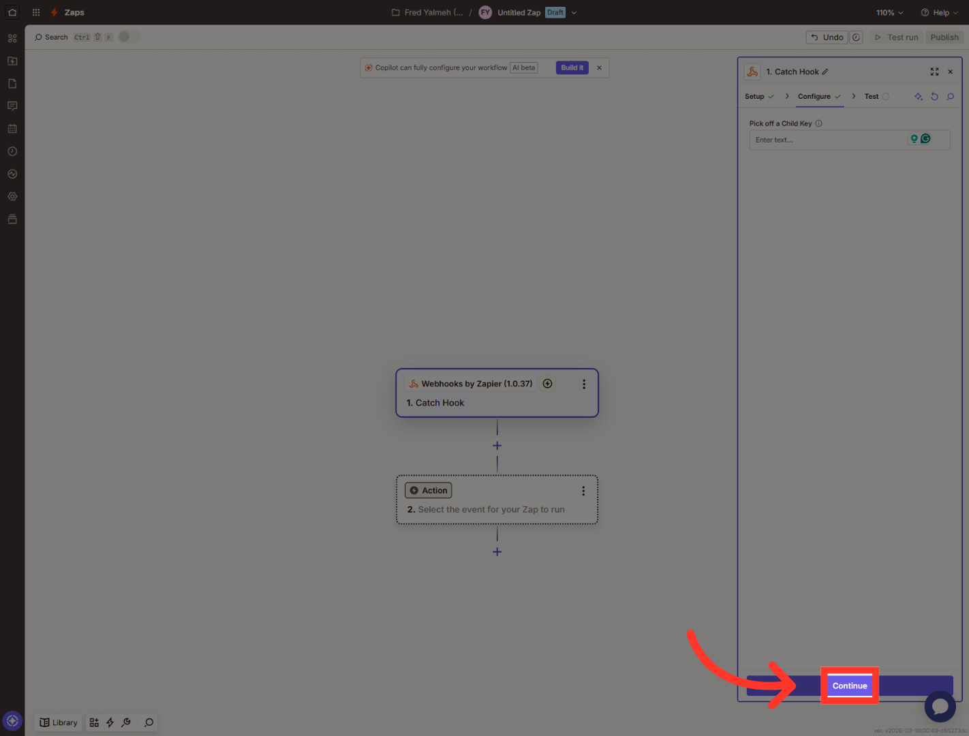Open the sidebar Zaps folder icon

12,61
